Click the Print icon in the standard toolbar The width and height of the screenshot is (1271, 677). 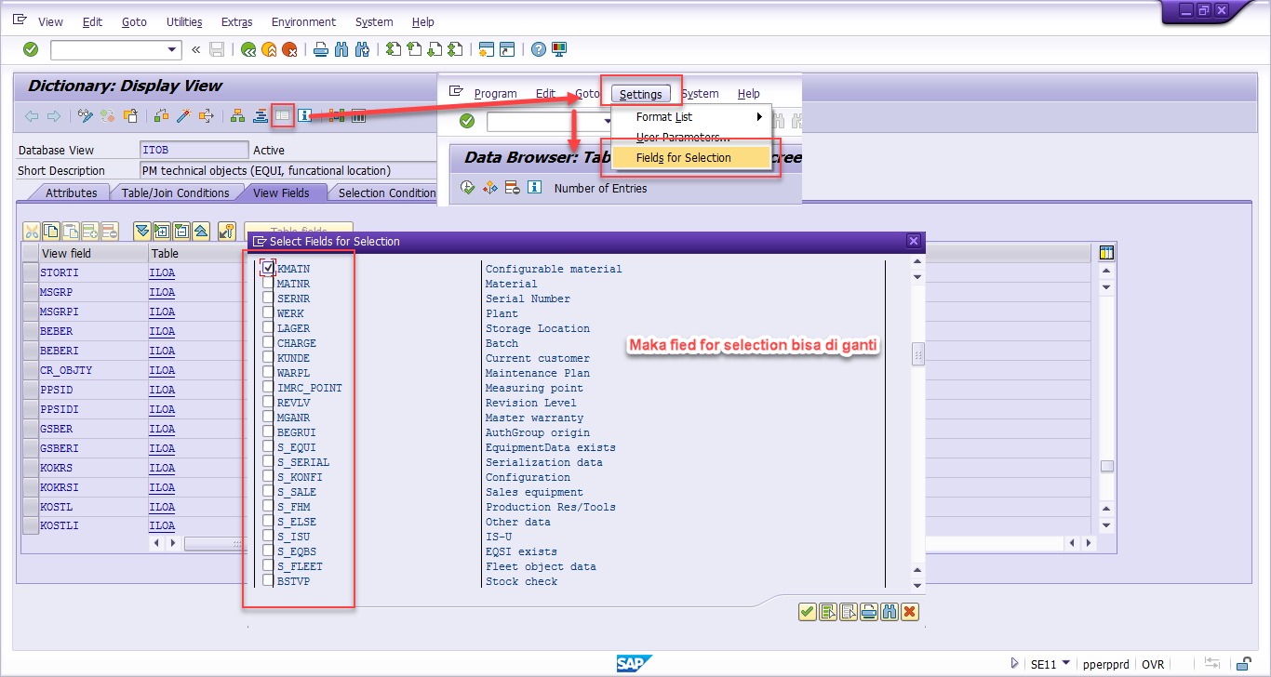click(320, 49)
